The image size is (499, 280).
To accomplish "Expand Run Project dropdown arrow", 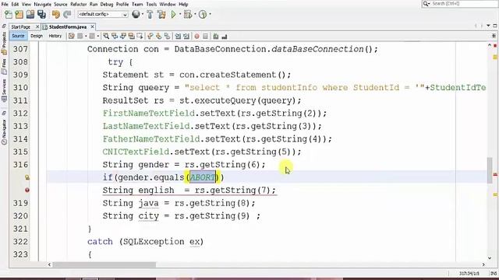I will pos(180,14).
